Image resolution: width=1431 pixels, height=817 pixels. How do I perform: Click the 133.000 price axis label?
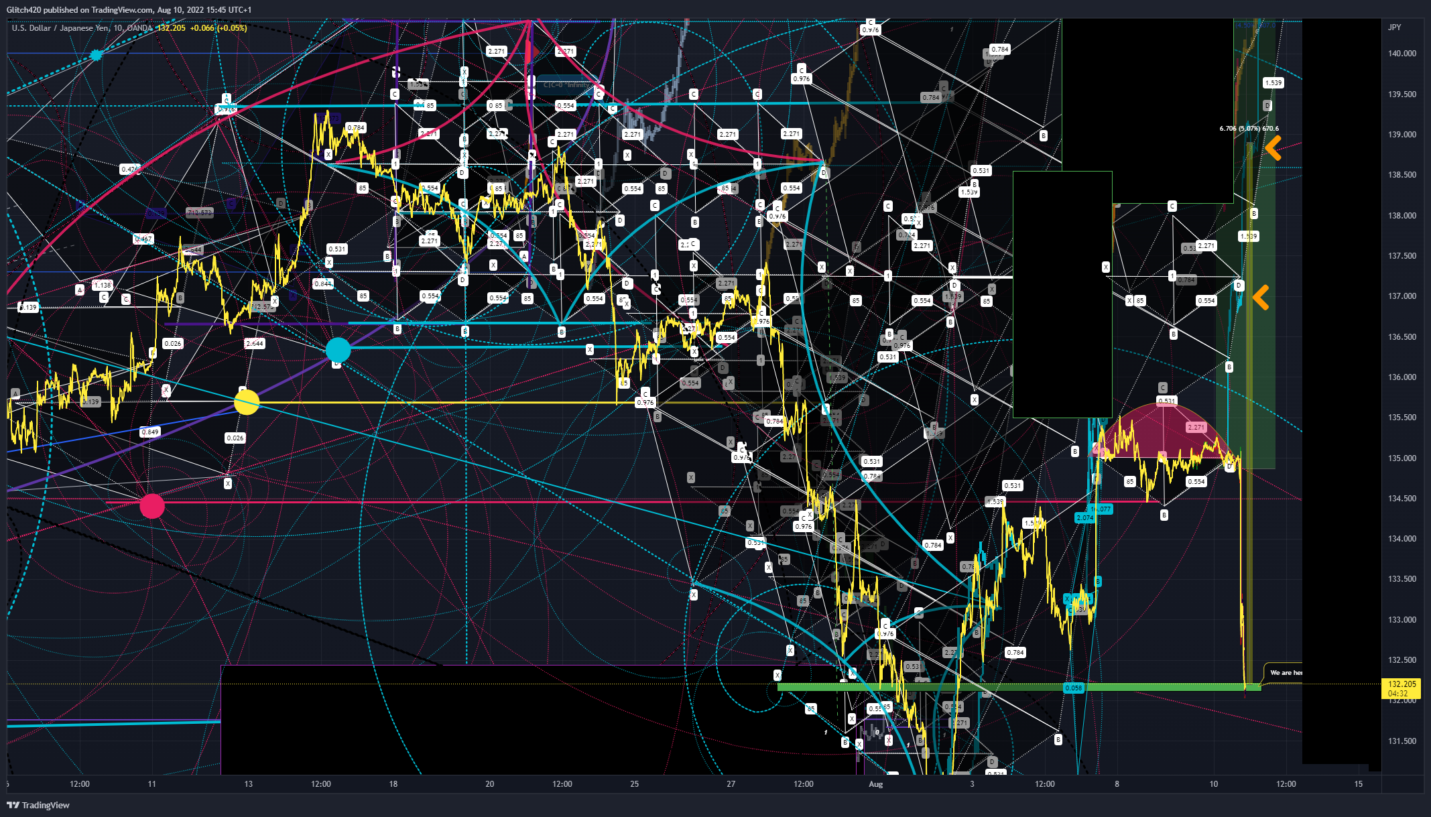click(x=1402, y=620)
